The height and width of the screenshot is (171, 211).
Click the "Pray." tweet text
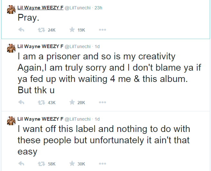[28, 18]
